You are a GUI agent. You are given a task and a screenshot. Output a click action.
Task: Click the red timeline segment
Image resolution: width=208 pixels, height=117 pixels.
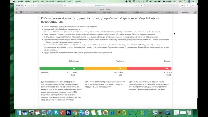click(149, 68)
